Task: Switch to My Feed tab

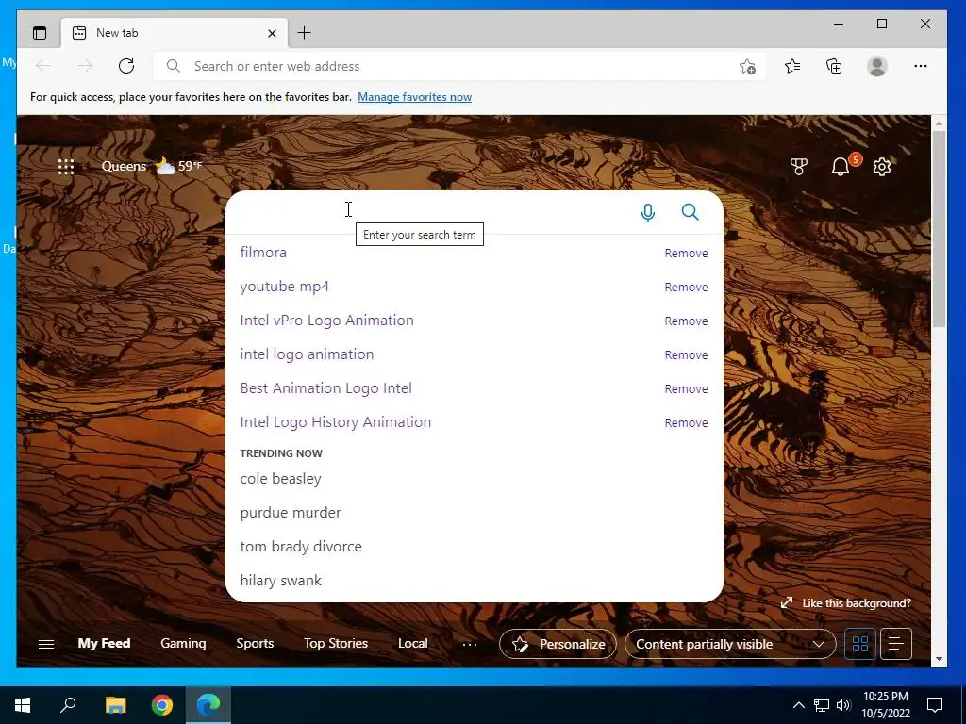Action: [104, 643]
